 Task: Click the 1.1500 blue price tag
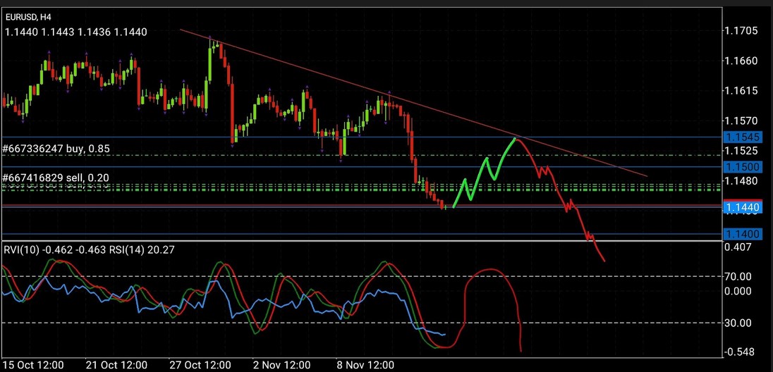point(744,166)
